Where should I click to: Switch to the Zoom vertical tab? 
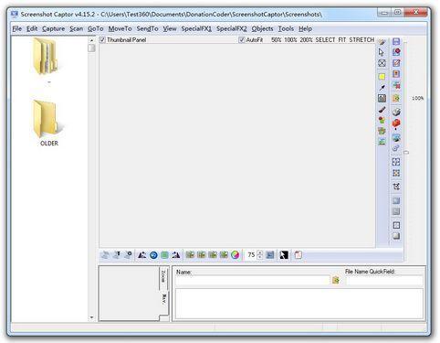point(163,277)
